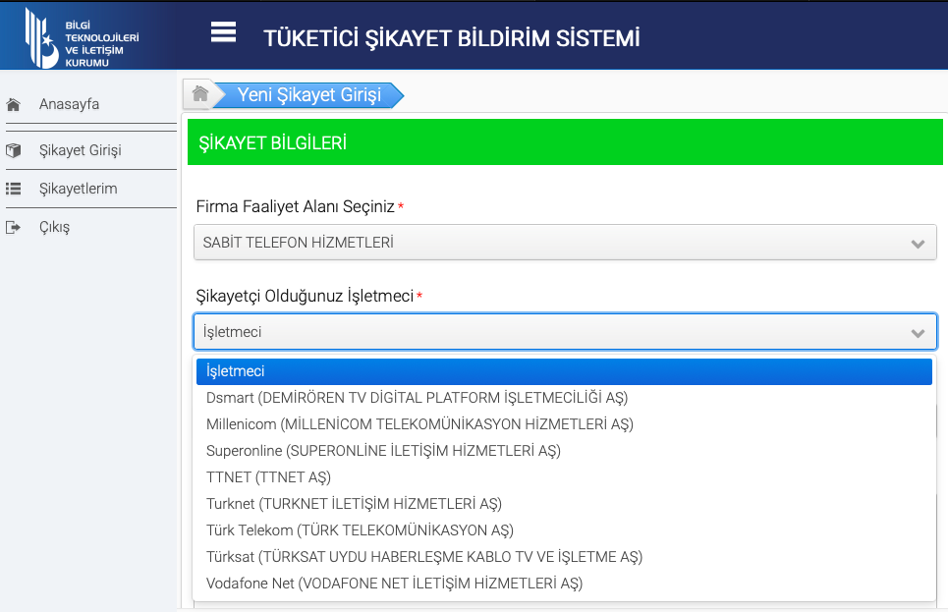Click the BTK logo in header

pyautogui.click(x=83, y=35)
